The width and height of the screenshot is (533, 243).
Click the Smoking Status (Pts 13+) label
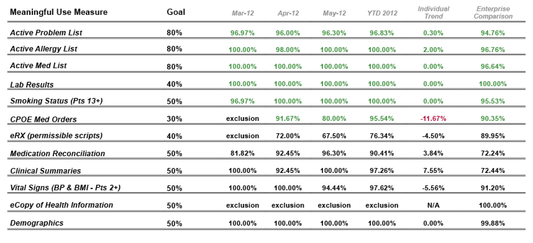[x=56, y=101]
